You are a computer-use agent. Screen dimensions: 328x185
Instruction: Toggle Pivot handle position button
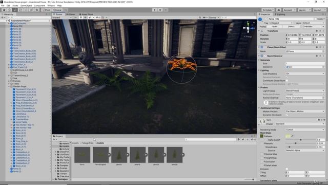coord(47,10)
